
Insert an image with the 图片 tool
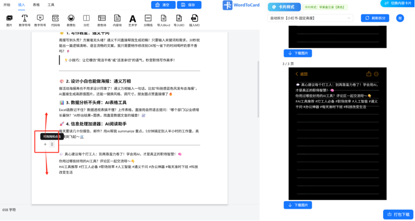pos(9,21)
